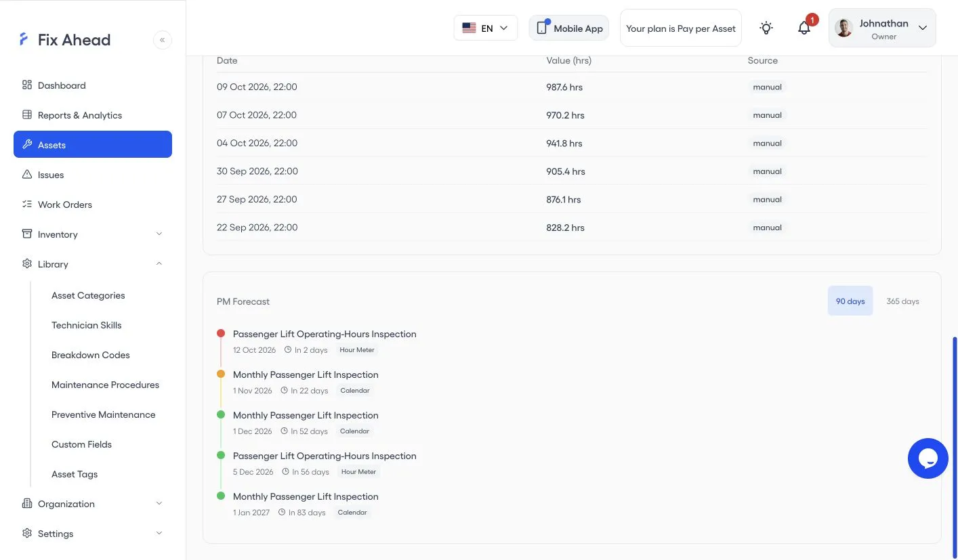The image size is (958, 560).
Task: Click the Library gear icon
Action: point(27,263)
